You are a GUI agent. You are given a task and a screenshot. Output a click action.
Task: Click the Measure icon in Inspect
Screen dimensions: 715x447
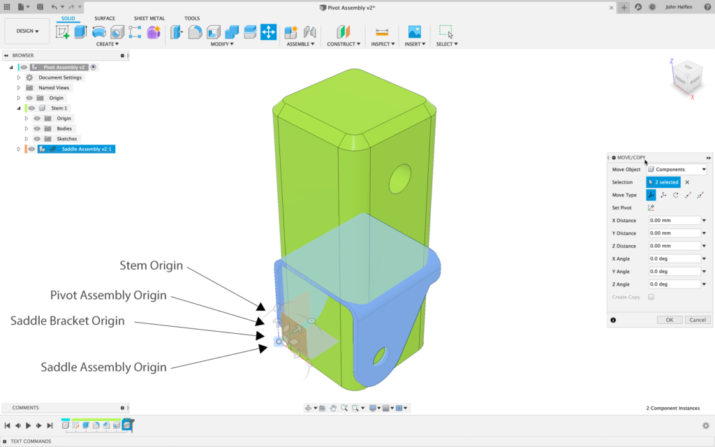(381, 31)
